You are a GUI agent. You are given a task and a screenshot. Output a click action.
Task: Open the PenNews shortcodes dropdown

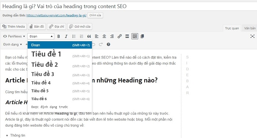click(x=14, y=36)
